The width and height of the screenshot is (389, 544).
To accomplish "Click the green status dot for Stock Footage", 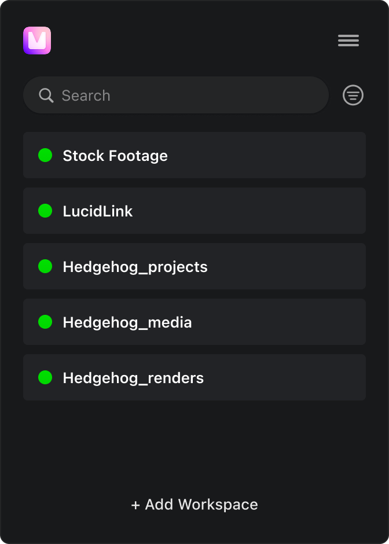I will (45, 155).
